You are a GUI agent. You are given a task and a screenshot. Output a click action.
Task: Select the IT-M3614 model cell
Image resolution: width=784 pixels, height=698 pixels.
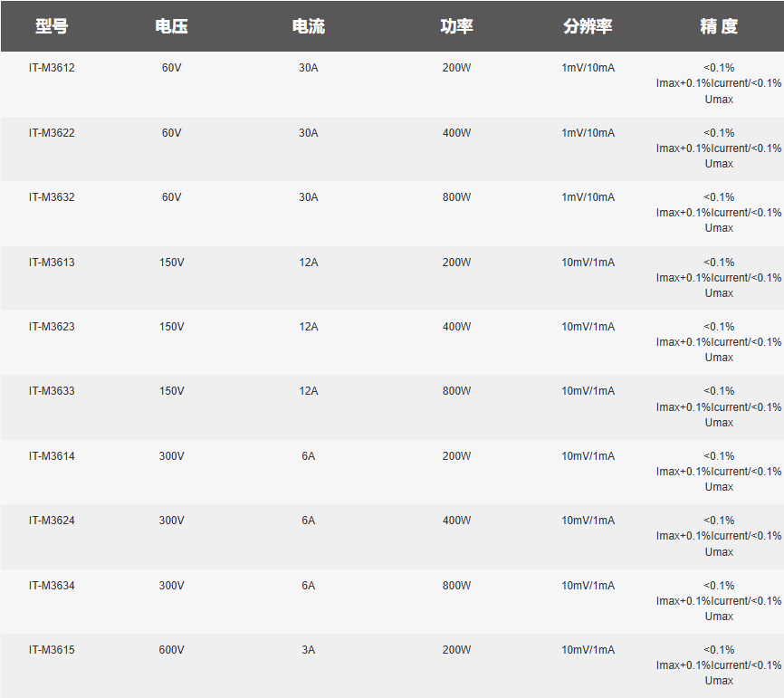(52, 456)
